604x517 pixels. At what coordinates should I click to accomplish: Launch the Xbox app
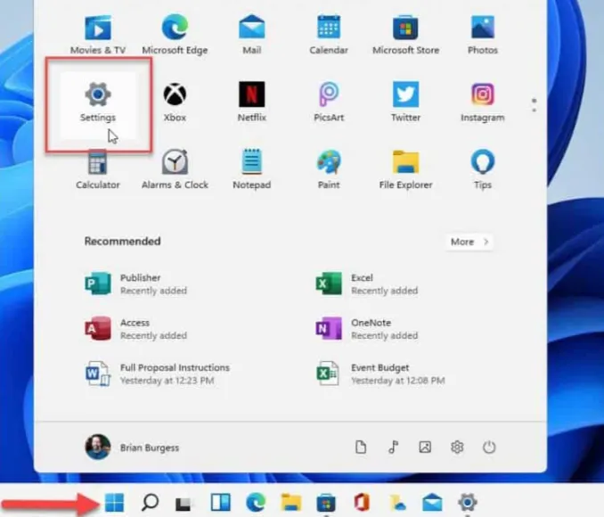click(x=175, y=102)
